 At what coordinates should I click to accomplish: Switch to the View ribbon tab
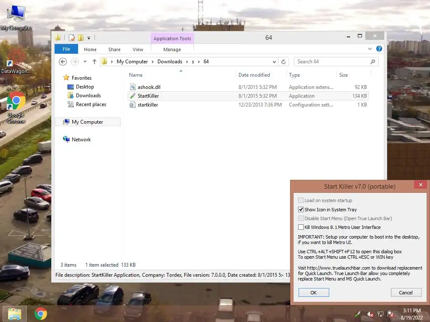pos(138,49)
